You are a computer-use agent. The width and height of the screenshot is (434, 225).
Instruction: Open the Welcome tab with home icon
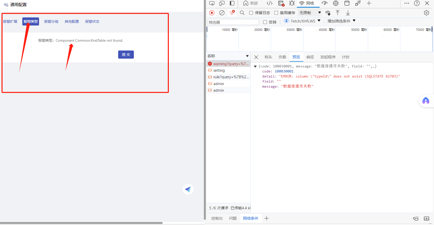coord(250,3)
